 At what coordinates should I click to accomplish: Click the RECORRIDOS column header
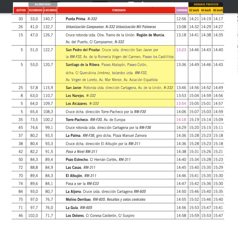[36, 10]
